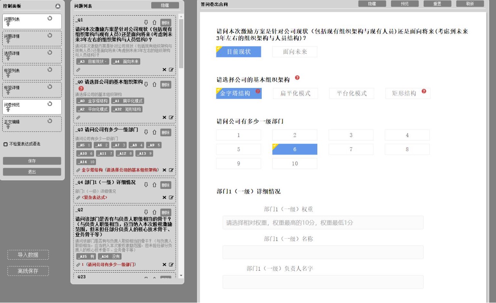Click the refresh icon on 标签详情 panel item
496x303 pixels.
tap(50, 87)
